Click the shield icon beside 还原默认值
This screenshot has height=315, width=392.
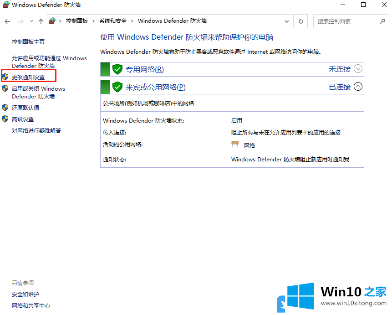point(5,108)
